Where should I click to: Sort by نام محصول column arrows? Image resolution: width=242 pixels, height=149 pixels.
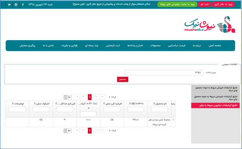154,103
